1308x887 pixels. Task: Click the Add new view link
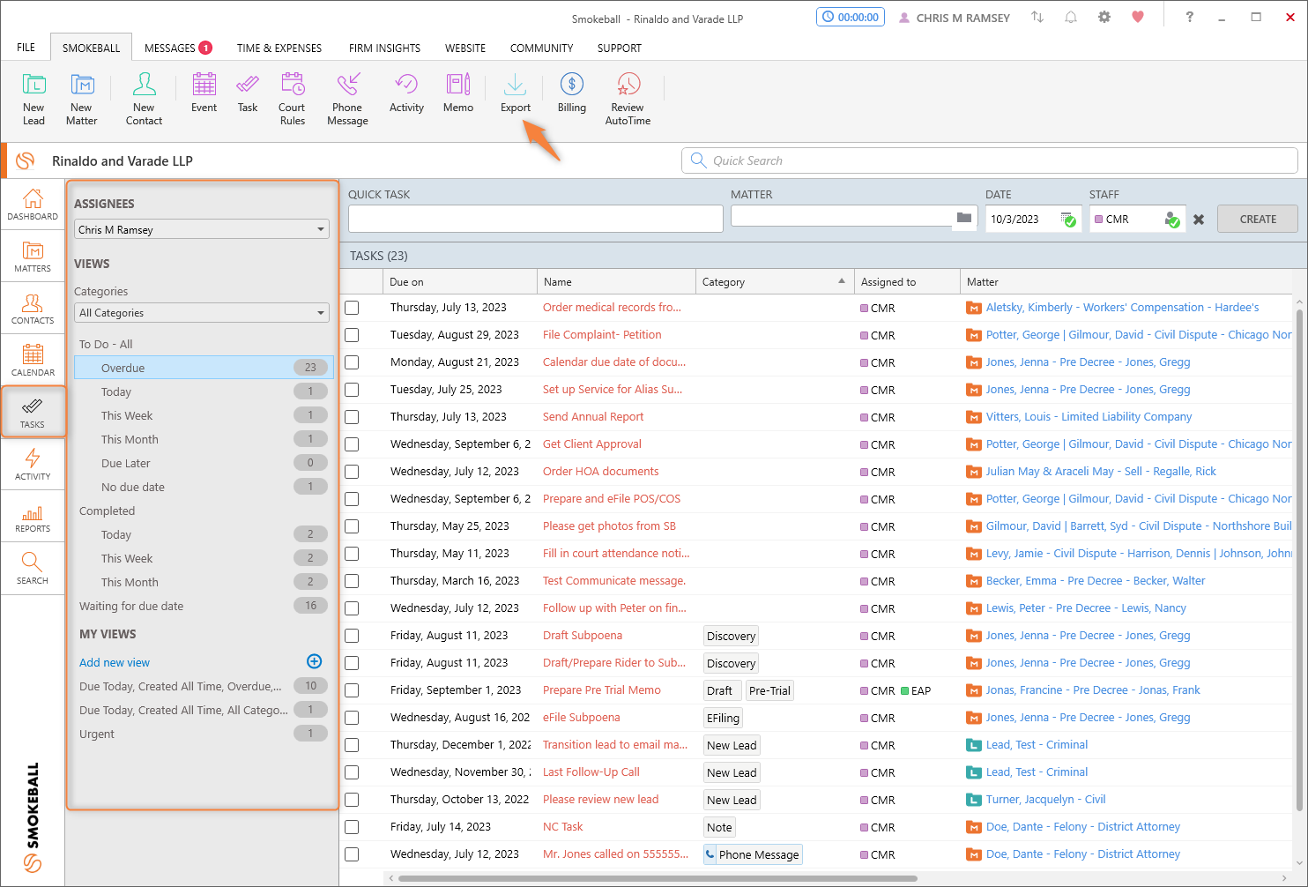(115, 662)
